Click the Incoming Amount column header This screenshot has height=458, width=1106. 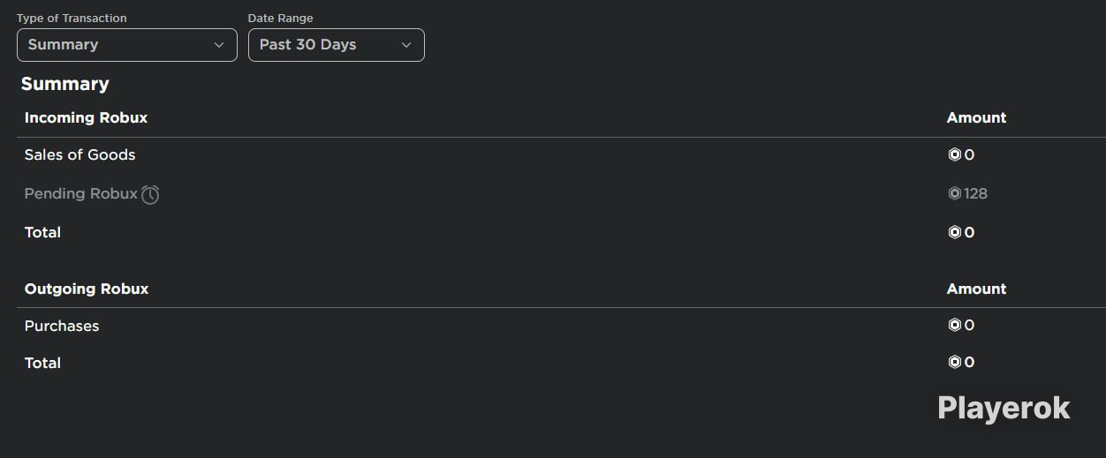(x=976, y=117)
